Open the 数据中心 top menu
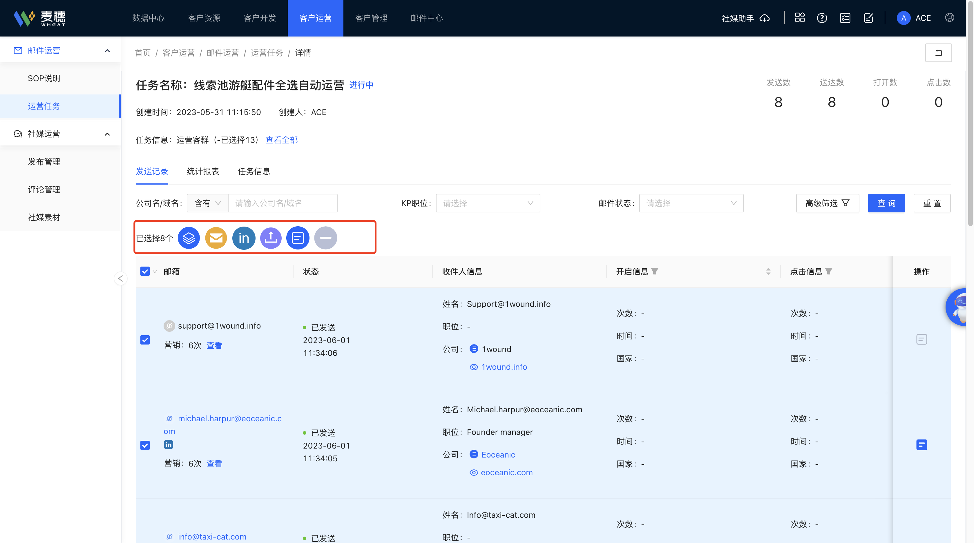This screenshot has height=543, width=974. (x=148, y=18)
